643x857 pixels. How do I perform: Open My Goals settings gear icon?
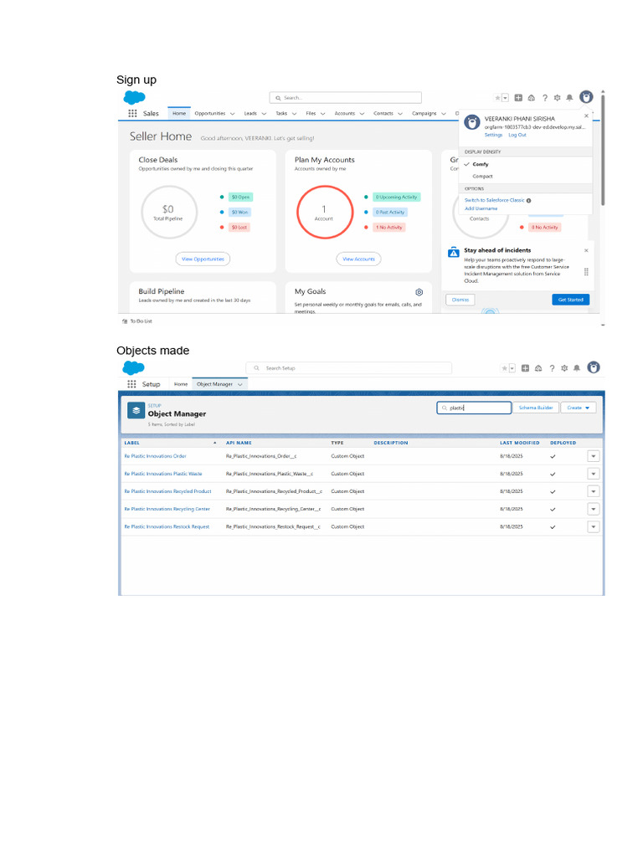419,292
